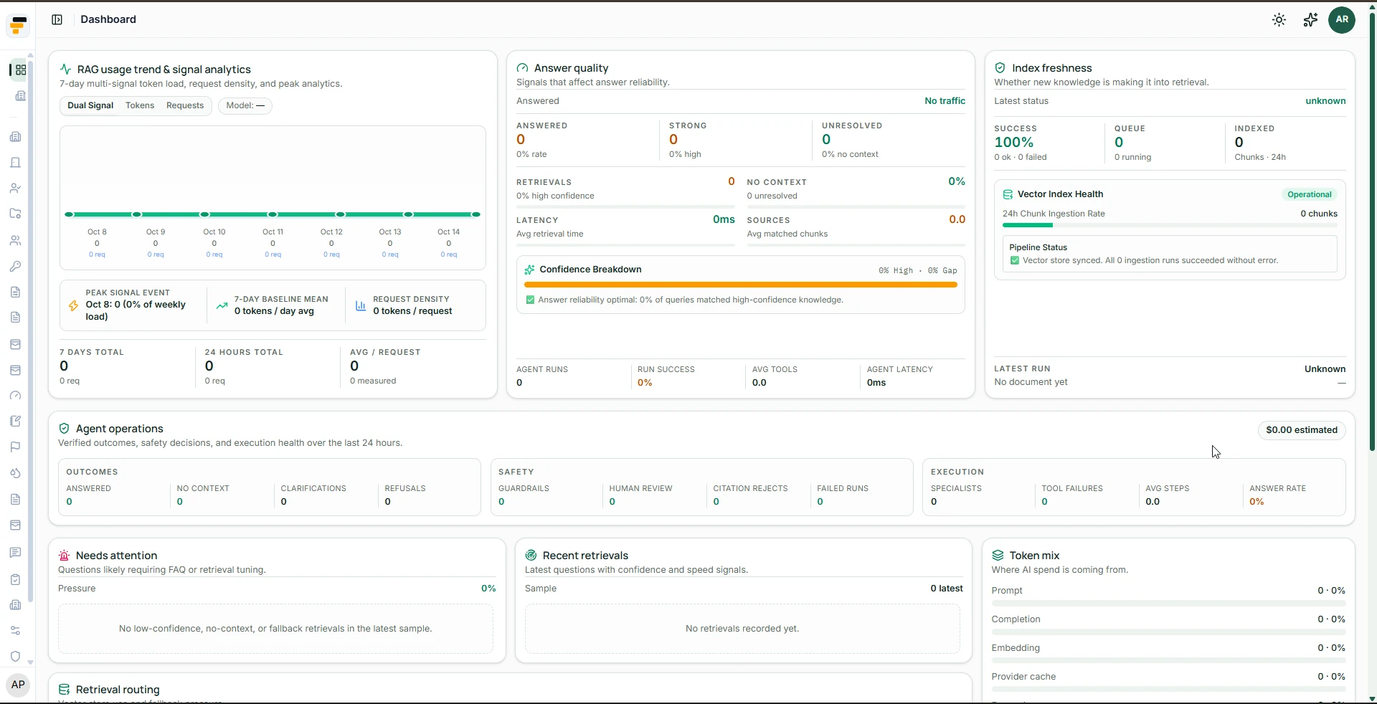Open the Dashboard grid icon in sidebar

tap(20, 70)
